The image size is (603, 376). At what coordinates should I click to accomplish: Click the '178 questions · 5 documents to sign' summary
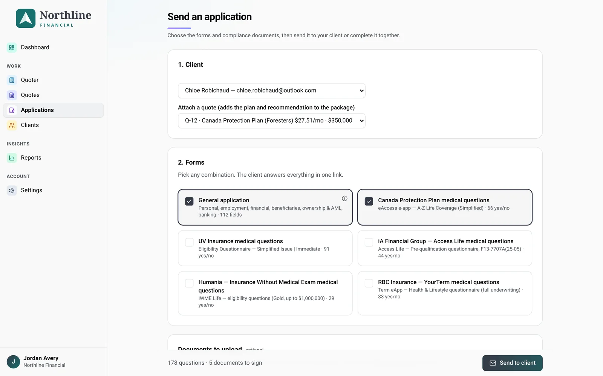(x=215, y=363)
